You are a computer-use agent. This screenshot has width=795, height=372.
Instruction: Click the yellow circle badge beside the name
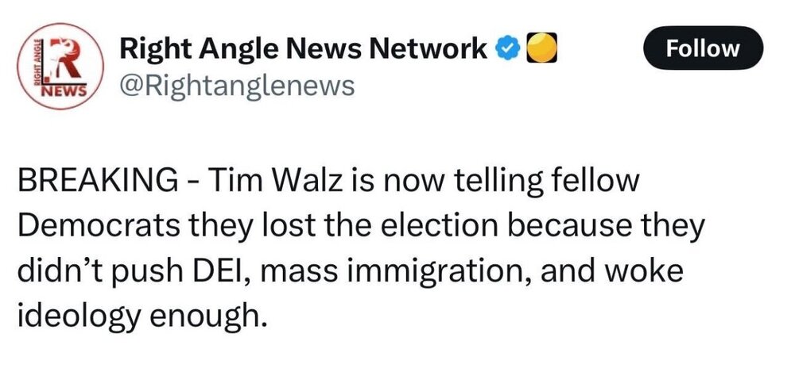coord(534,49)
